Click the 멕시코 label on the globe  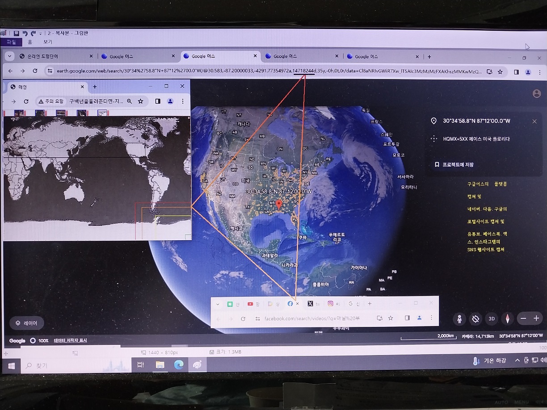click(236, 228)
